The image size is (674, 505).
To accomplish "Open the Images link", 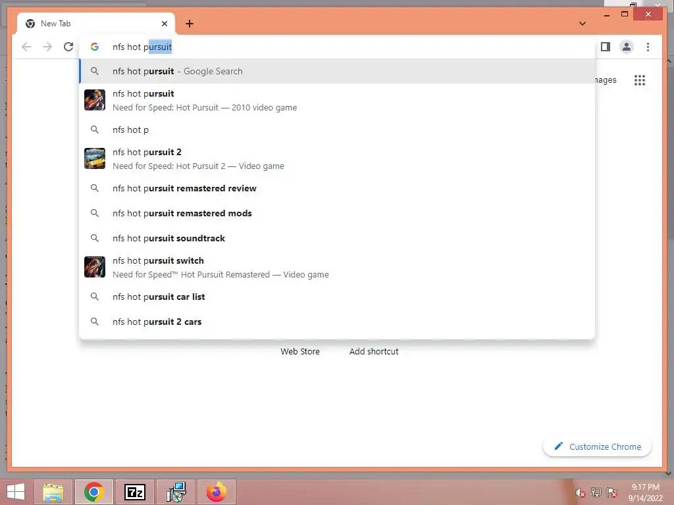I will pyautogui.click(x=606, y=80).
